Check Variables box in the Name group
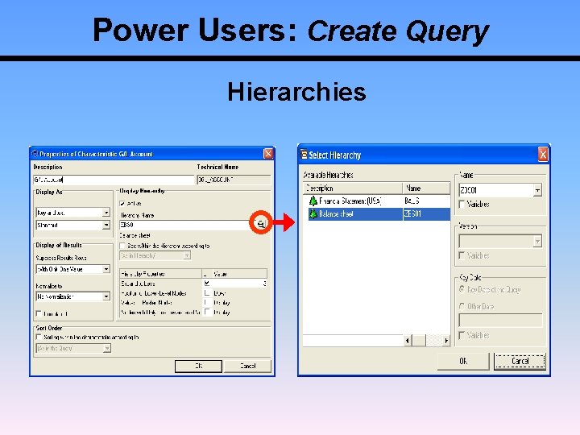Viewport: 580px width, 435px height. [462, 204]
